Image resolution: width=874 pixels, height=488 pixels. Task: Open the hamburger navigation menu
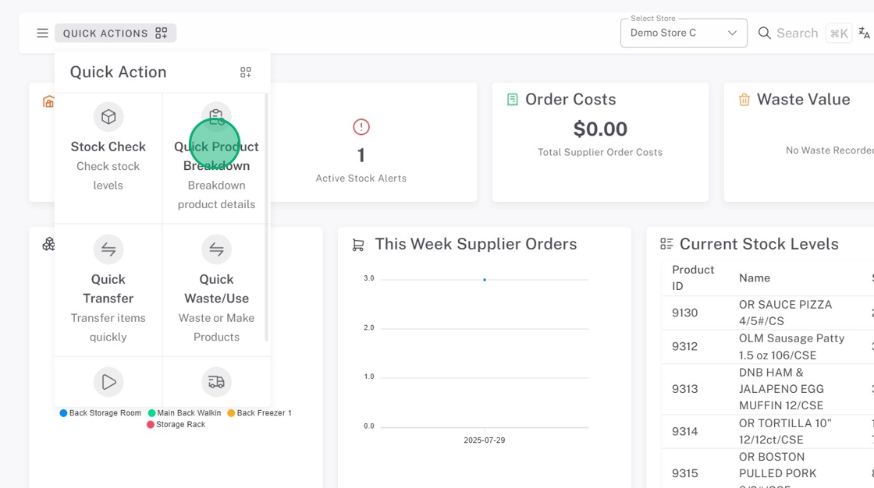click(42, 34)
